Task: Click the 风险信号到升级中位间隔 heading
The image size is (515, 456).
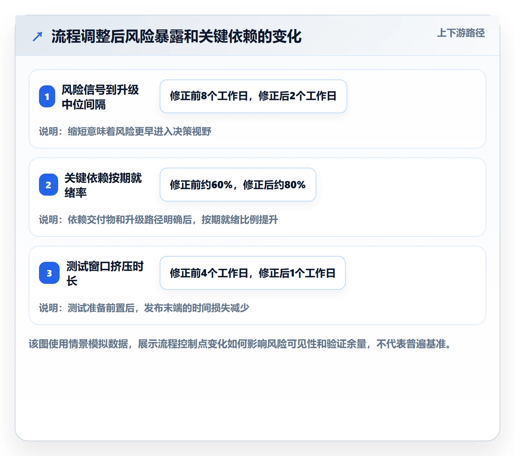Action: 100,97
